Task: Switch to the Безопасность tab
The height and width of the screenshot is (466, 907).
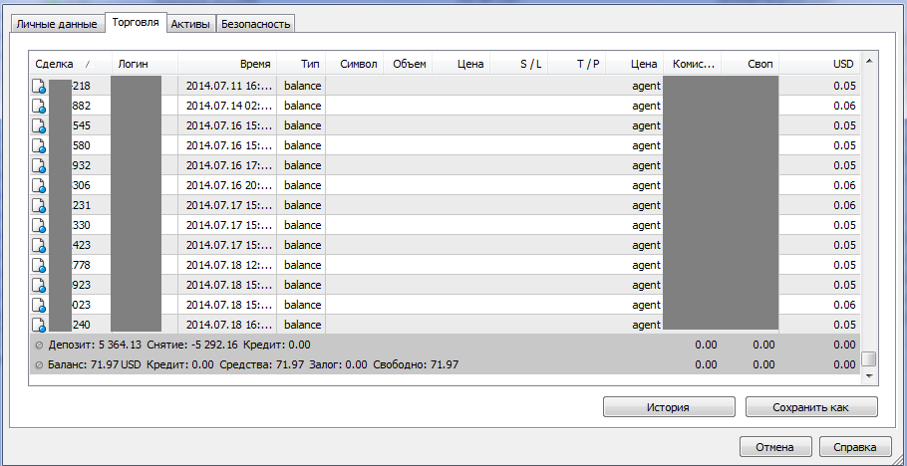Action: click(255, 24)
